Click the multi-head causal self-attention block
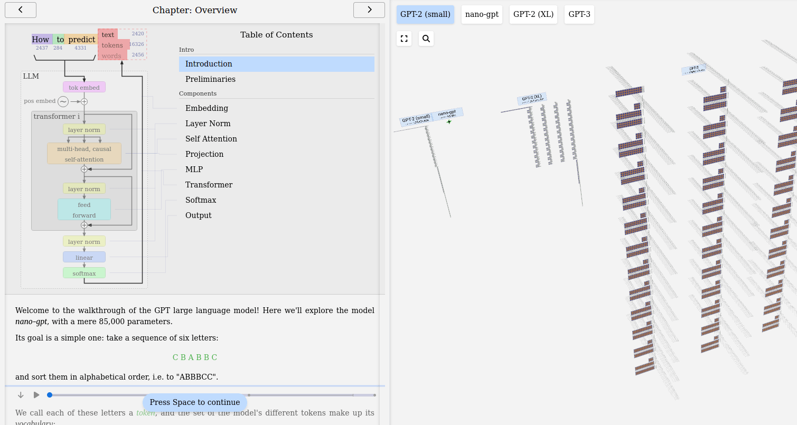The width and height of the screenshot is (797, 425). [x=84, y=154]
